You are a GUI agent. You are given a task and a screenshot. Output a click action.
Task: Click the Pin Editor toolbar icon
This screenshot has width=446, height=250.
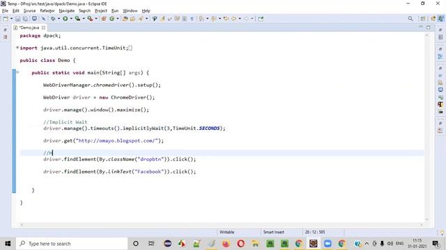tap(261, 19)
